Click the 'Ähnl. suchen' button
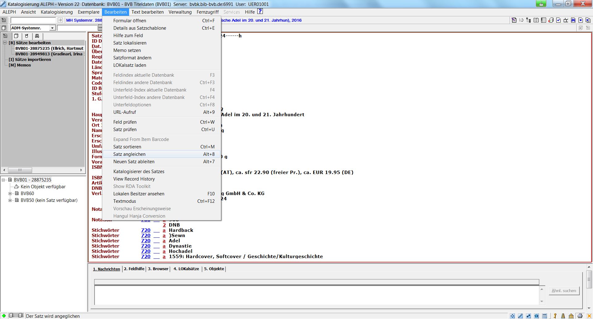593x319 pixels. pyautogui.click(x=564, y=291)
